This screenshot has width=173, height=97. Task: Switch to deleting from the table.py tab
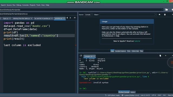click(x=22, y=19)
